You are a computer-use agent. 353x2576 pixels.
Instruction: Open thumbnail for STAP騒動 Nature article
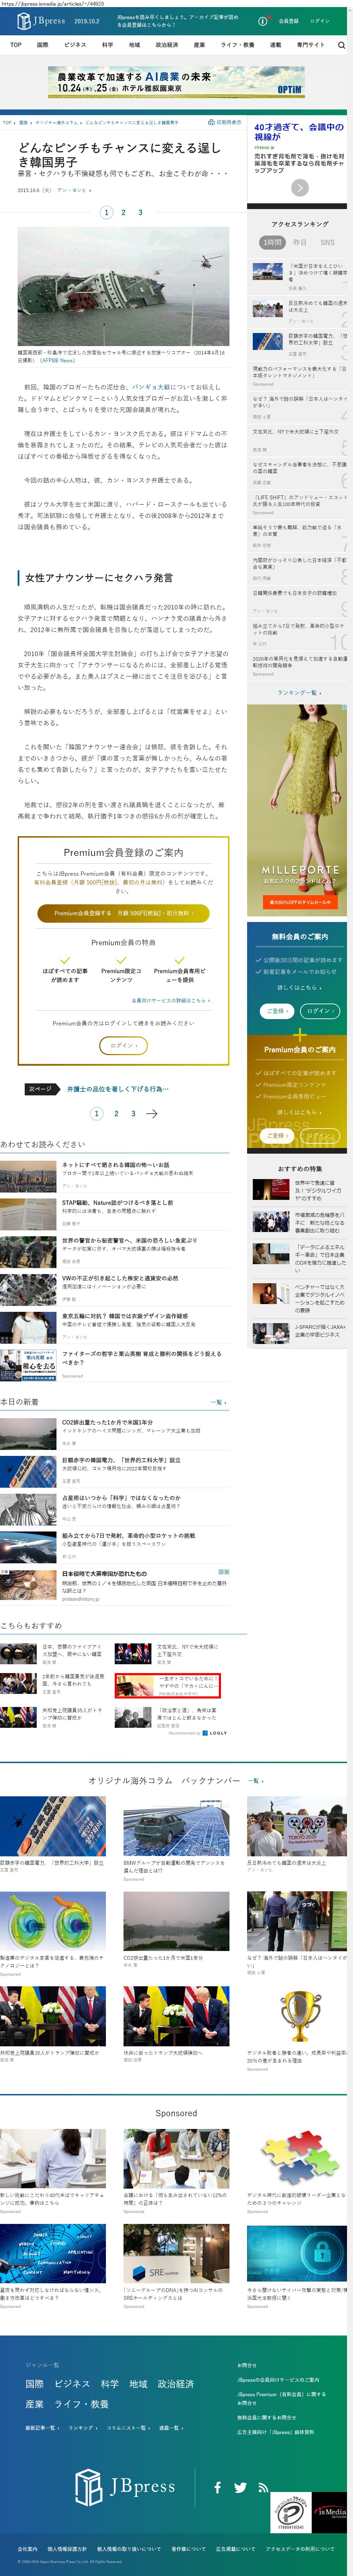pos(28,1214)
